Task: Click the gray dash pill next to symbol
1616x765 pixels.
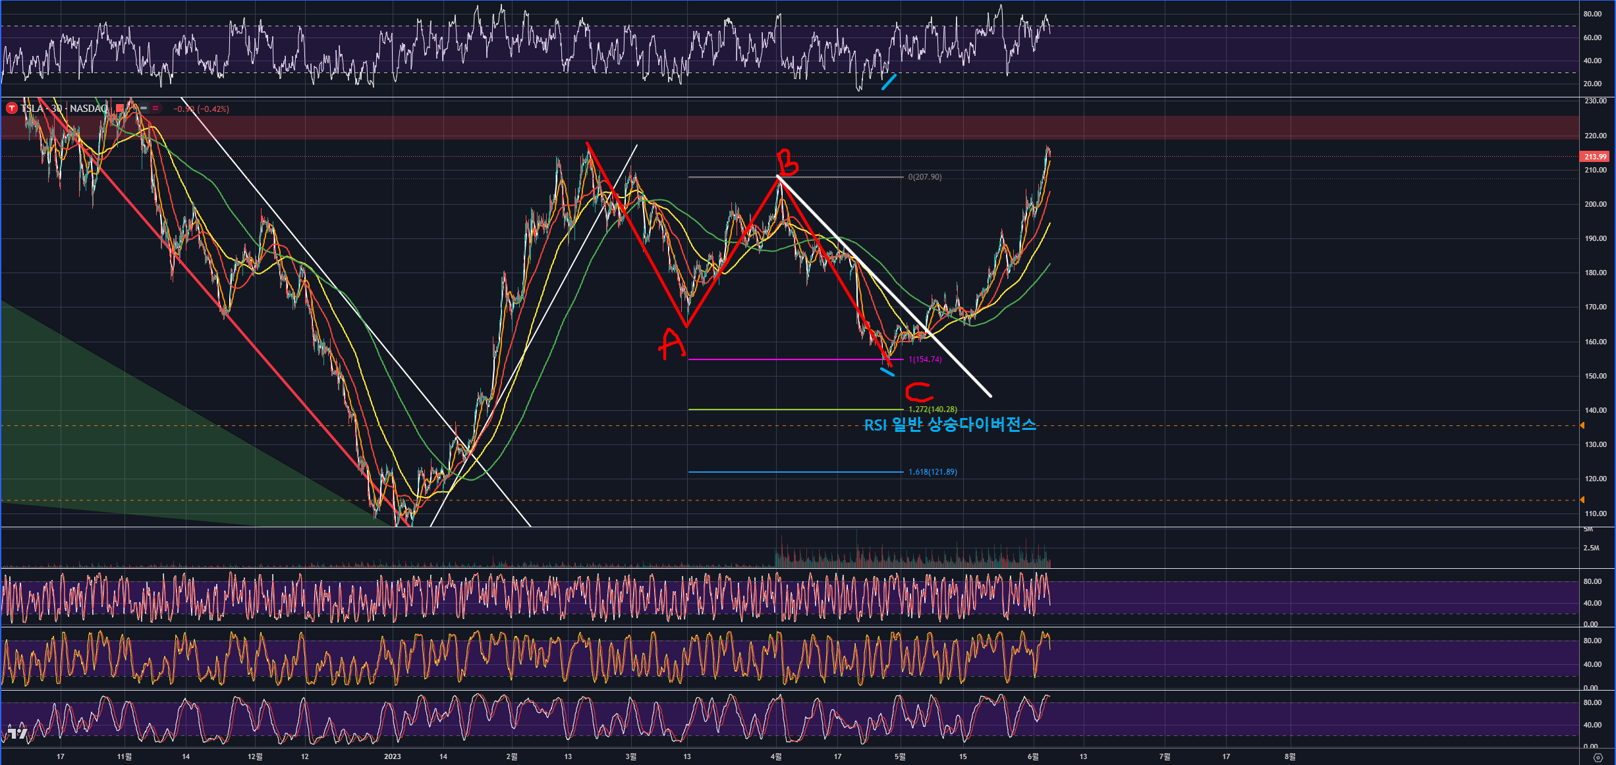Action: pos(143,109)
